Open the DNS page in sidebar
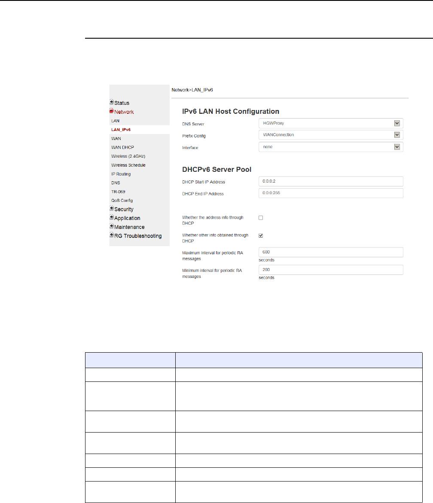 coord(116,183)
